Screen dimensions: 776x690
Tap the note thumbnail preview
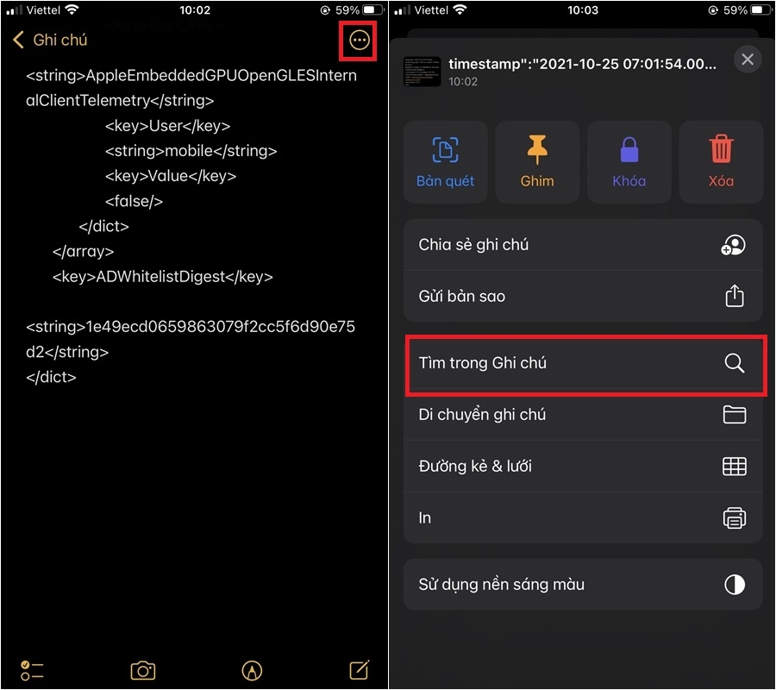pos(422,72)
